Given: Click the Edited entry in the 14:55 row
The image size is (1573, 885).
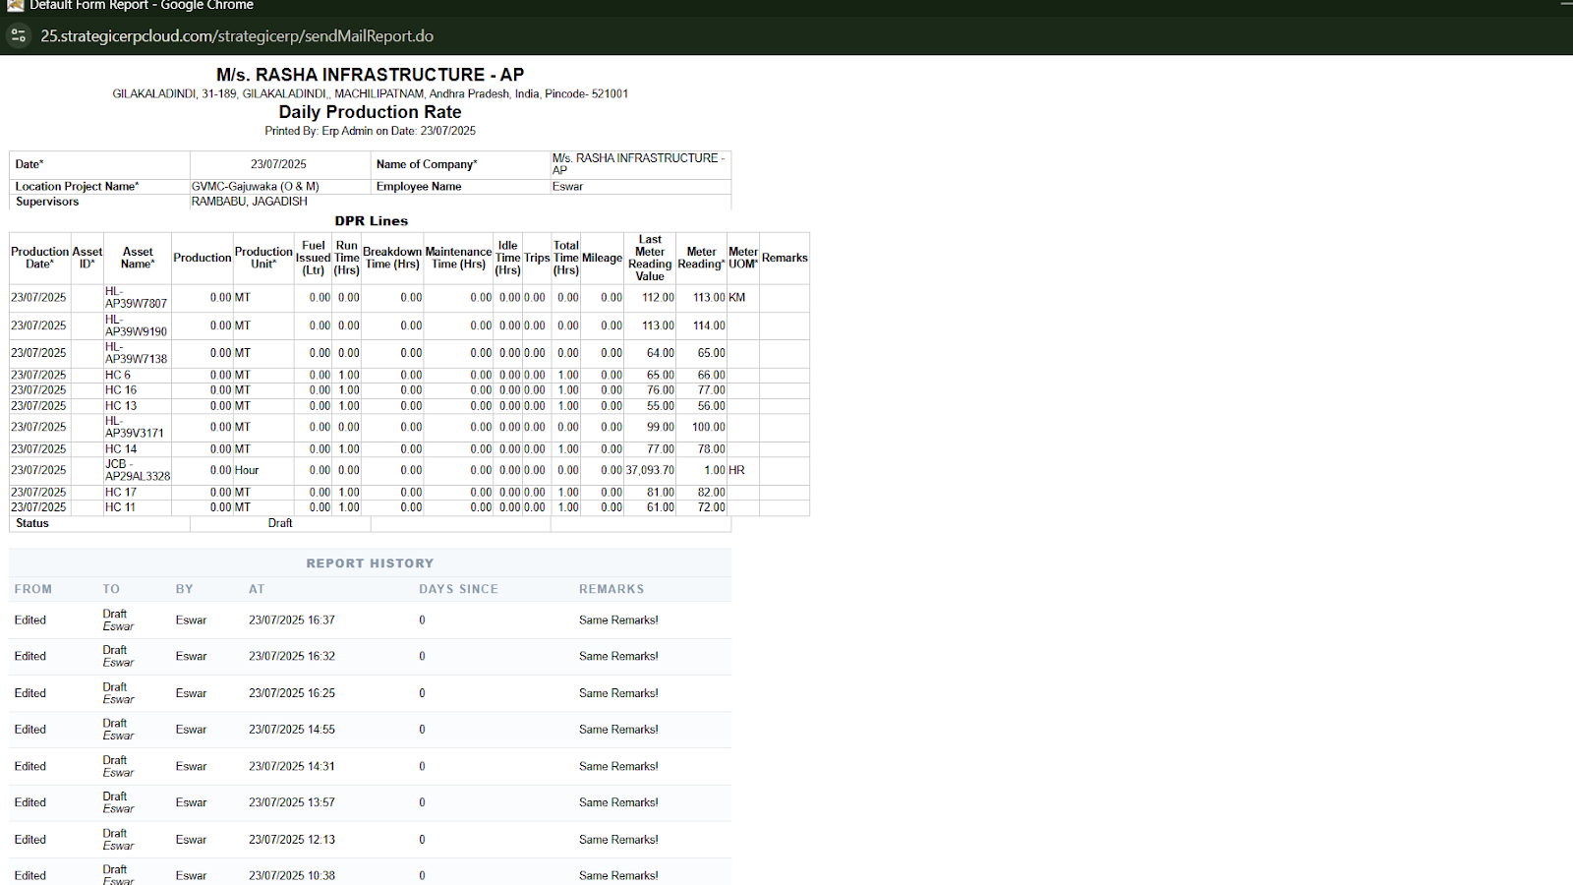Looking at the screenshot, I should (30, 730).
